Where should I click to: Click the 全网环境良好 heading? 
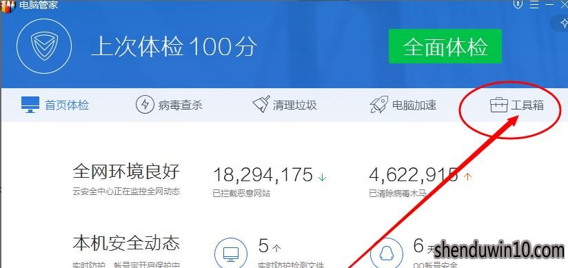click(126, 171)
